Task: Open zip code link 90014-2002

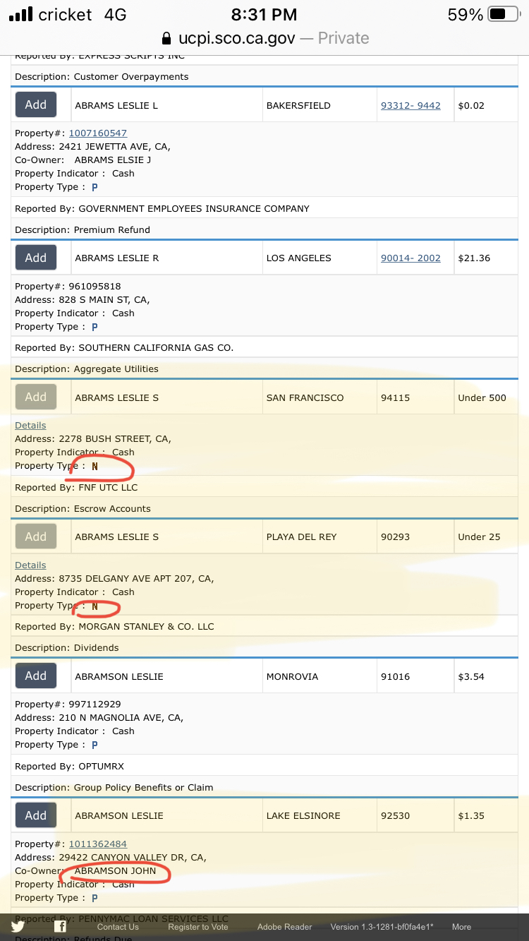Action: pos(411,258)
